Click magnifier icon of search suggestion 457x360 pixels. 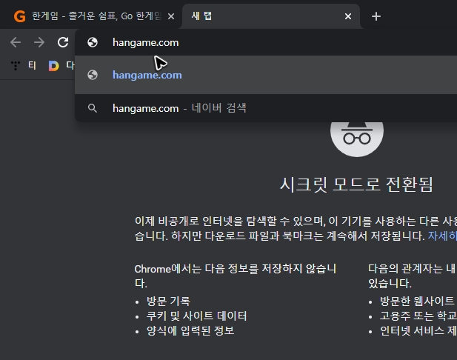point(93,108)
